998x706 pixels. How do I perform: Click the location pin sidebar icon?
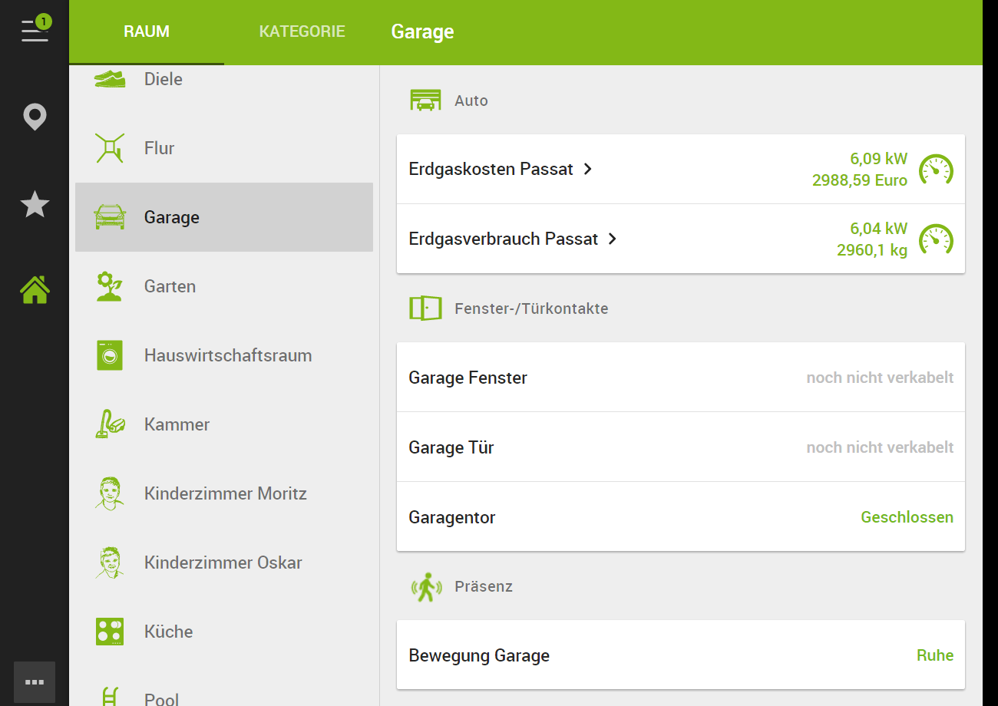click(35, 117)
